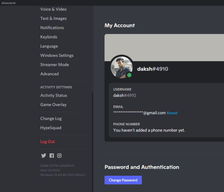Click the gray profile banner area
The width and height of the screenshot is (224, 192).
[x=164, y=47]
